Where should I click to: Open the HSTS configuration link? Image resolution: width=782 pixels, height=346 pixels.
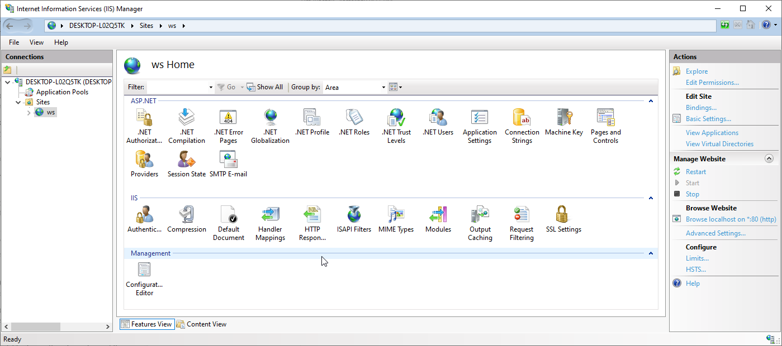click(x=696, y=270)
